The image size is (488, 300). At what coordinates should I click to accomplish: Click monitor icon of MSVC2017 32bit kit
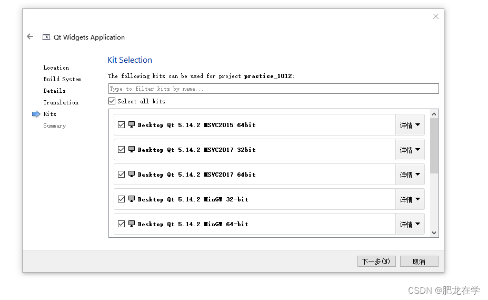pyautogui.click(x=132, y=150)
